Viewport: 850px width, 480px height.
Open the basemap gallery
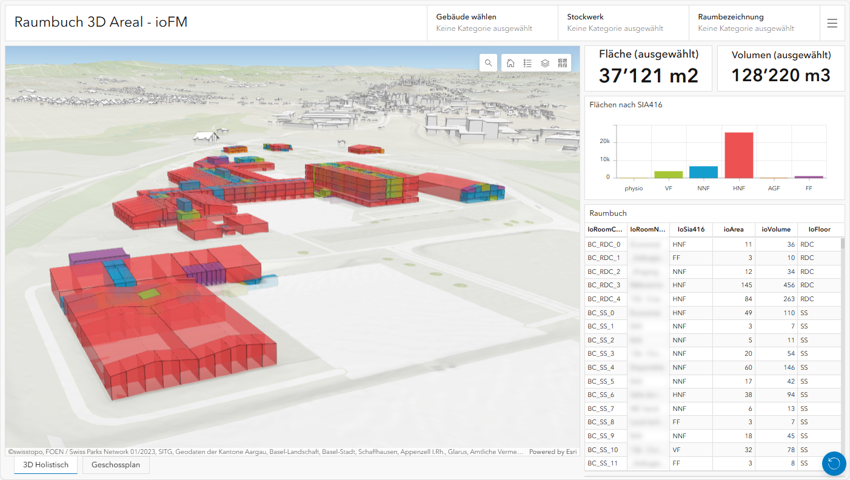tap(563, 63)
